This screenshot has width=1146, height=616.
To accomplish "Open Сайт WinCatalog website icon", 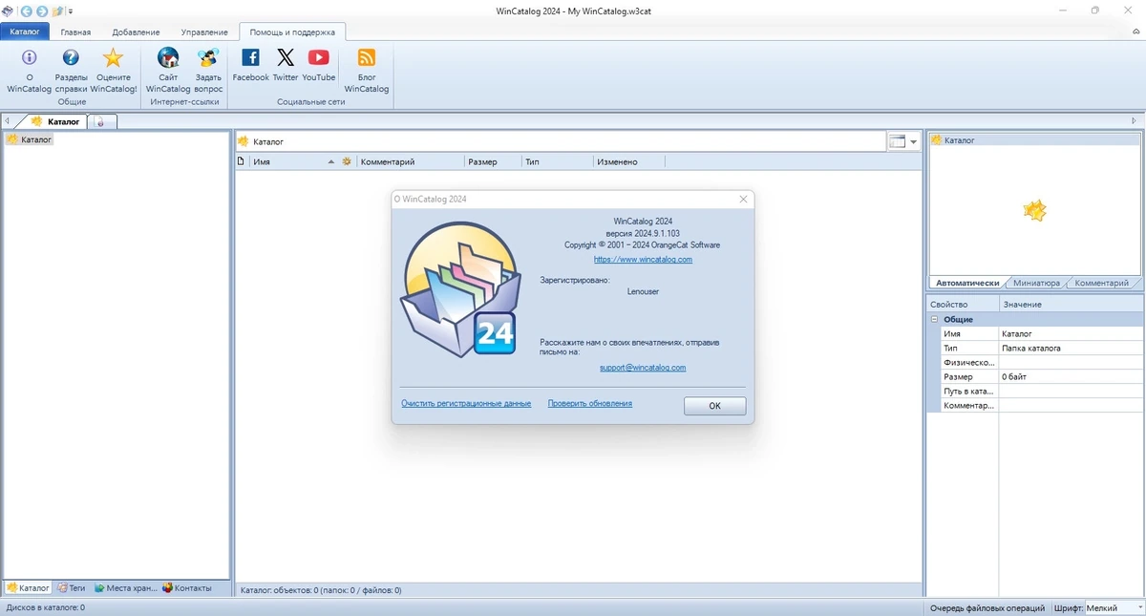I will pos(168,57).
